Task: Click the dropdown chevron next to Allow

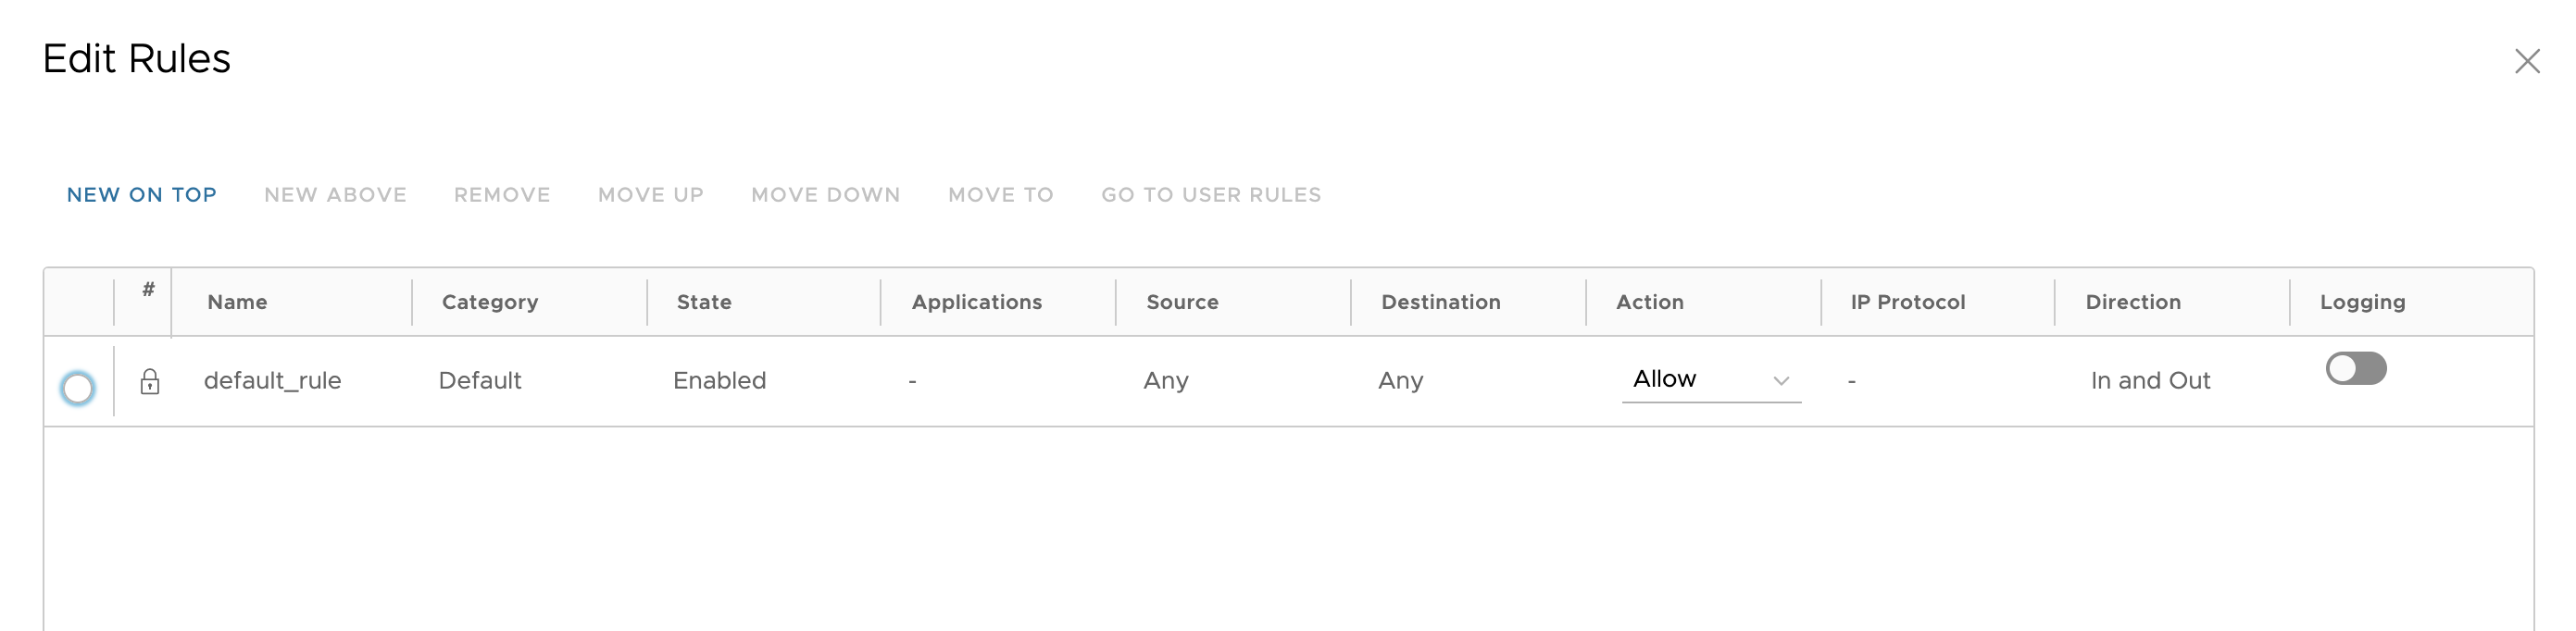Action: 1780,381
